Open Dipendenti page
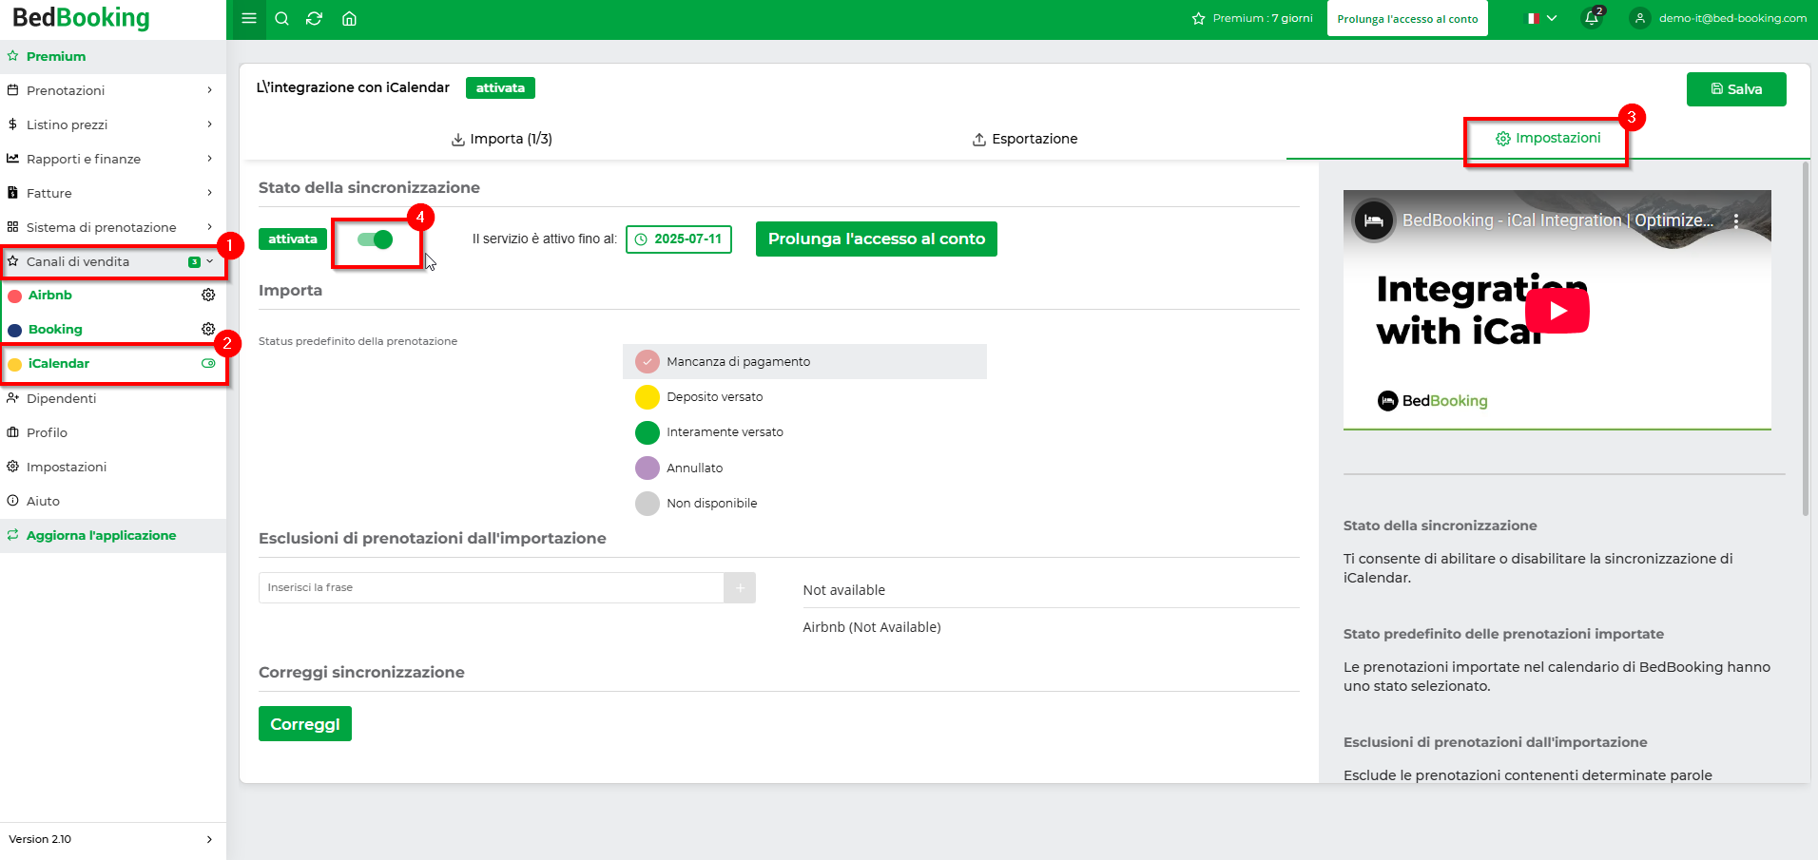The width and height of the screenshot is (1818, 860). [113, 398]
